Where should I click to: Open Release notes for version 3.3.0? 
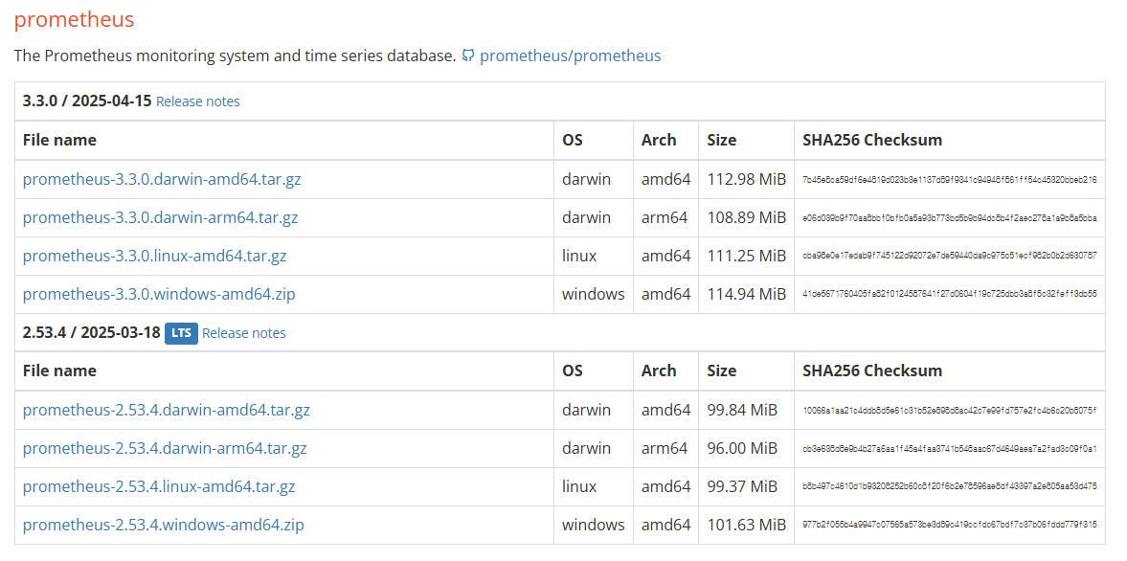tap(197, 101)
